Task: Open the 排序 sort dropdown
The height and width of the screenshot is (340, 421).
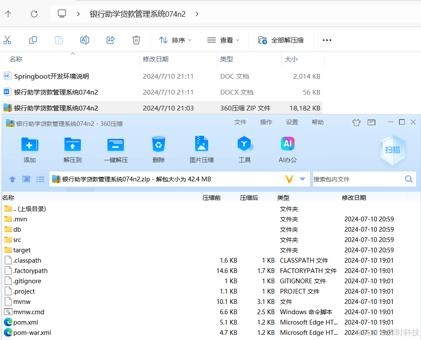Action: (175, 40)
